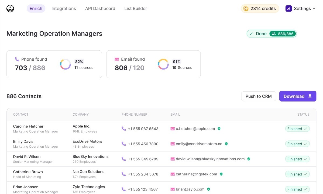
Task: Open the Settings dropdown menu
Action: click(x=301, y=8)
